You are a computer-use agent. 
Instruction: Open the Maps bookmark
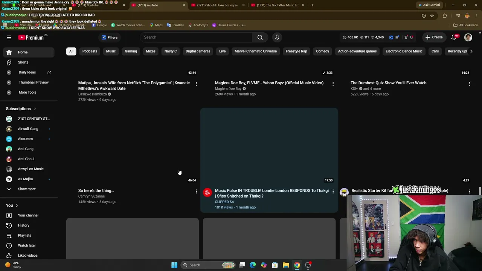point(156,25)
